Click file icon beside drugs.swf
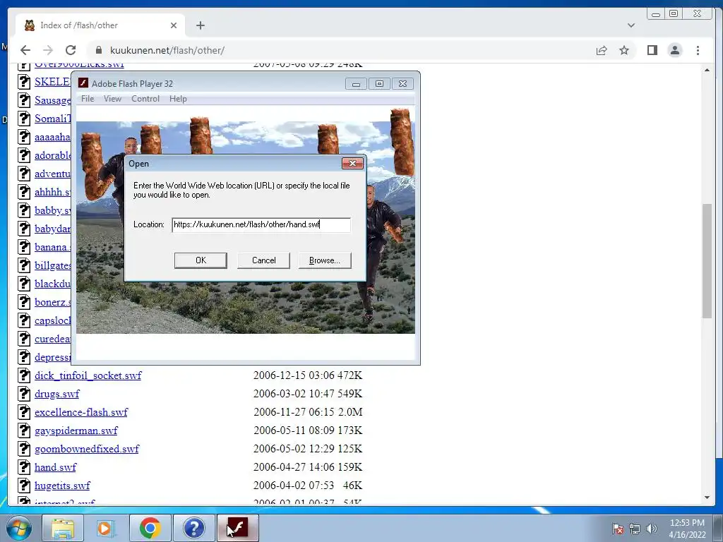 tap(24, 394)
